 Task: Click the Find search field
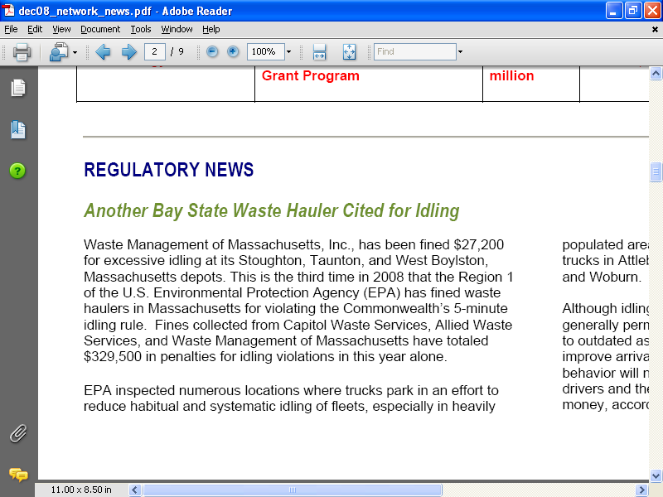415,51
